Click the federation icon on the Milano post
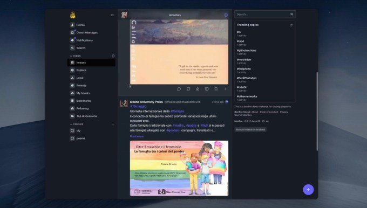 (x=227, y=102)
